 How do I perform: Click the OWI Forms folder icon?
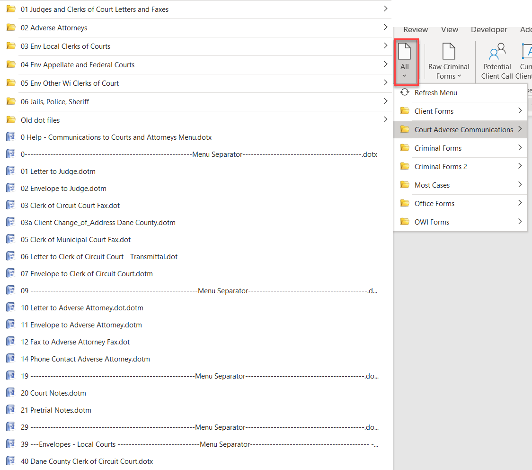pos(404,222)
